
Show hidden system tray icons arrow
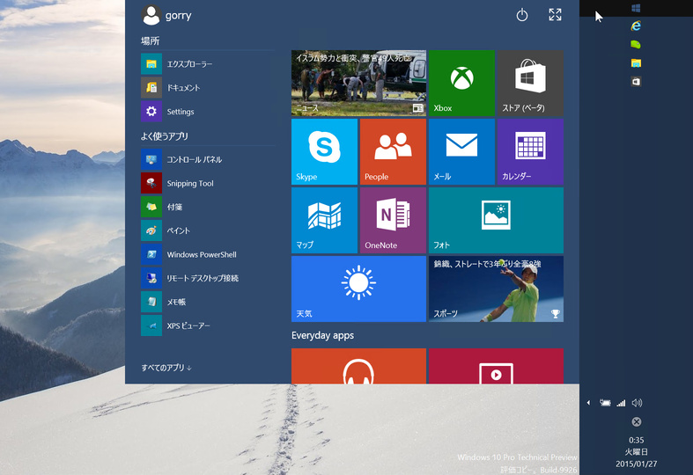[588, 403]
